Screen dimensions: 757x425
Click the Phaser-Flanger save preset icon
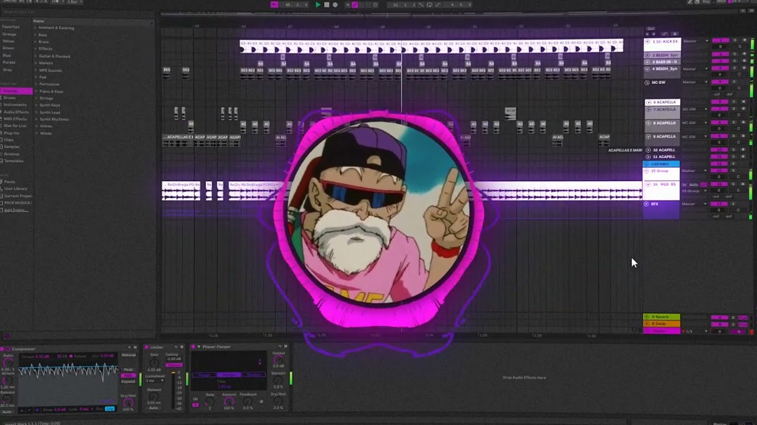tap(286, 346)
